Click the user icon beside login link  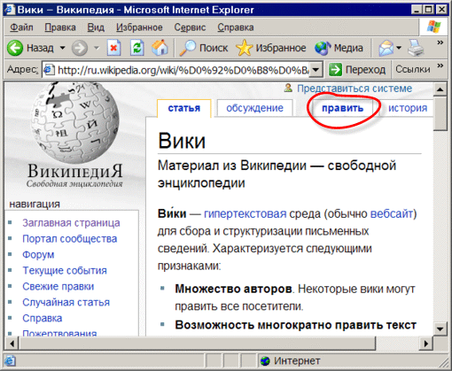click(288, 88)
